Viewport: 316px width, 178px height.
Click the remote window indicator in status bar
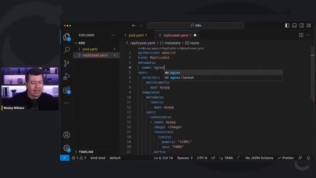pos(65,158)
